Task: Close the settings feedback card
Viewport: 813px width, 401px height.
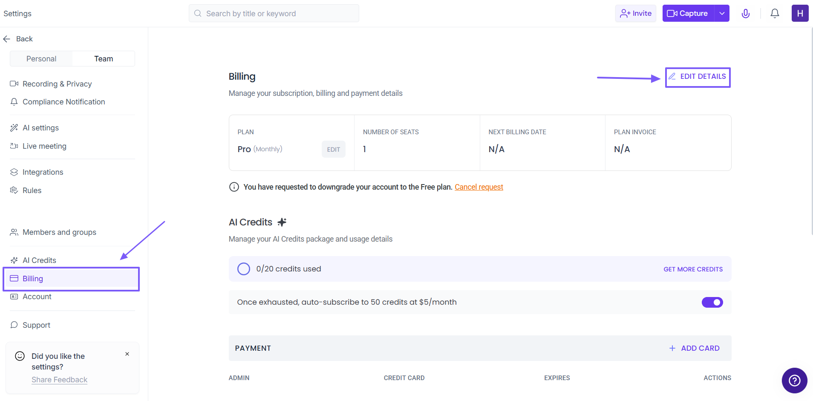Action: pos(127,354)
